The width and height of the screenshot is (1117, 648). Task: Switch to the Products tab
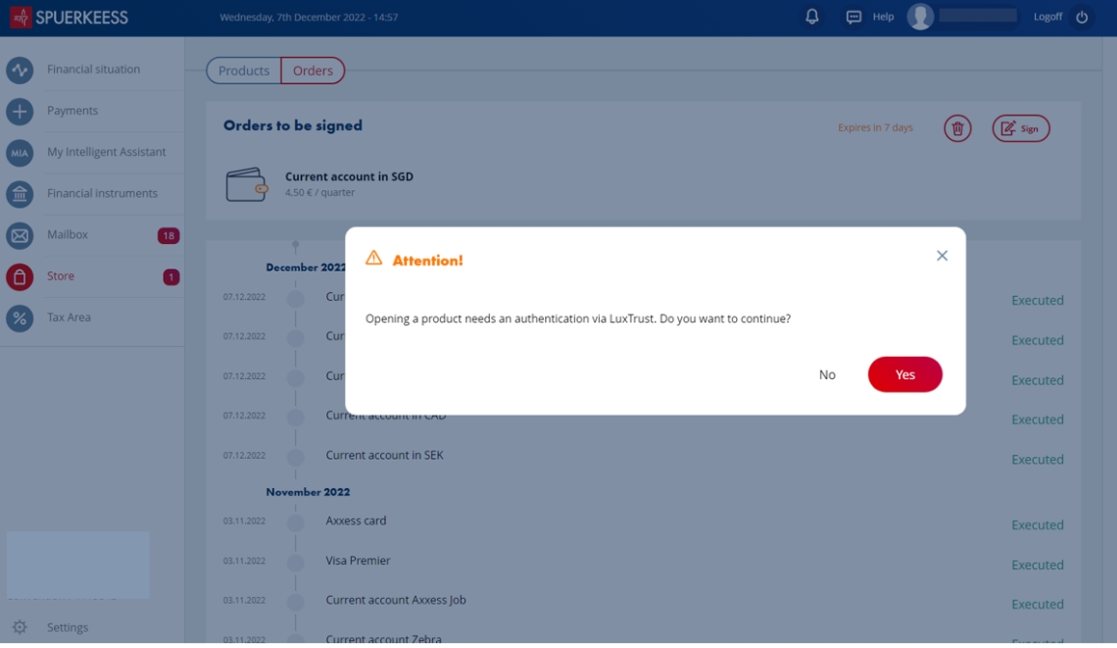(244, 70)
